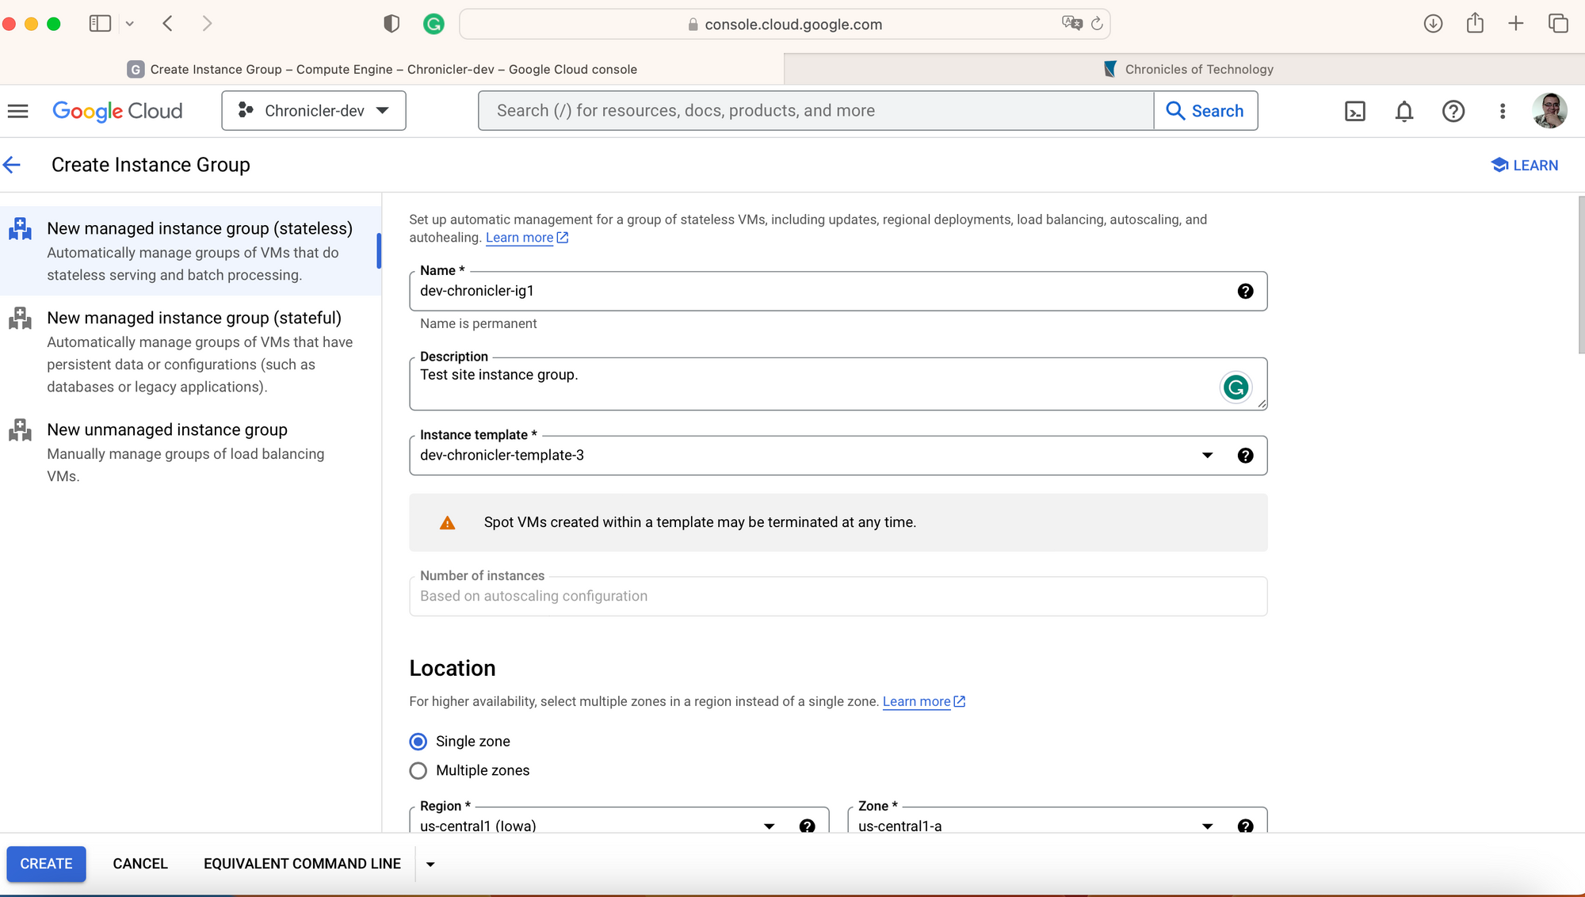This screenshot has width=1585, height=897.
Task: Open the hamburger navigation menu
Action: [x=17, y=111]
